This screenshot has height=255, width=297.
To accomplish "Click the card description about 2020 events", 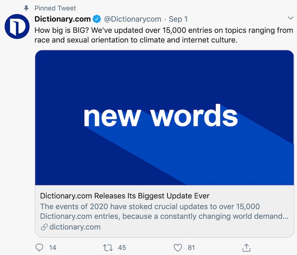I will (x=164, y=211).
